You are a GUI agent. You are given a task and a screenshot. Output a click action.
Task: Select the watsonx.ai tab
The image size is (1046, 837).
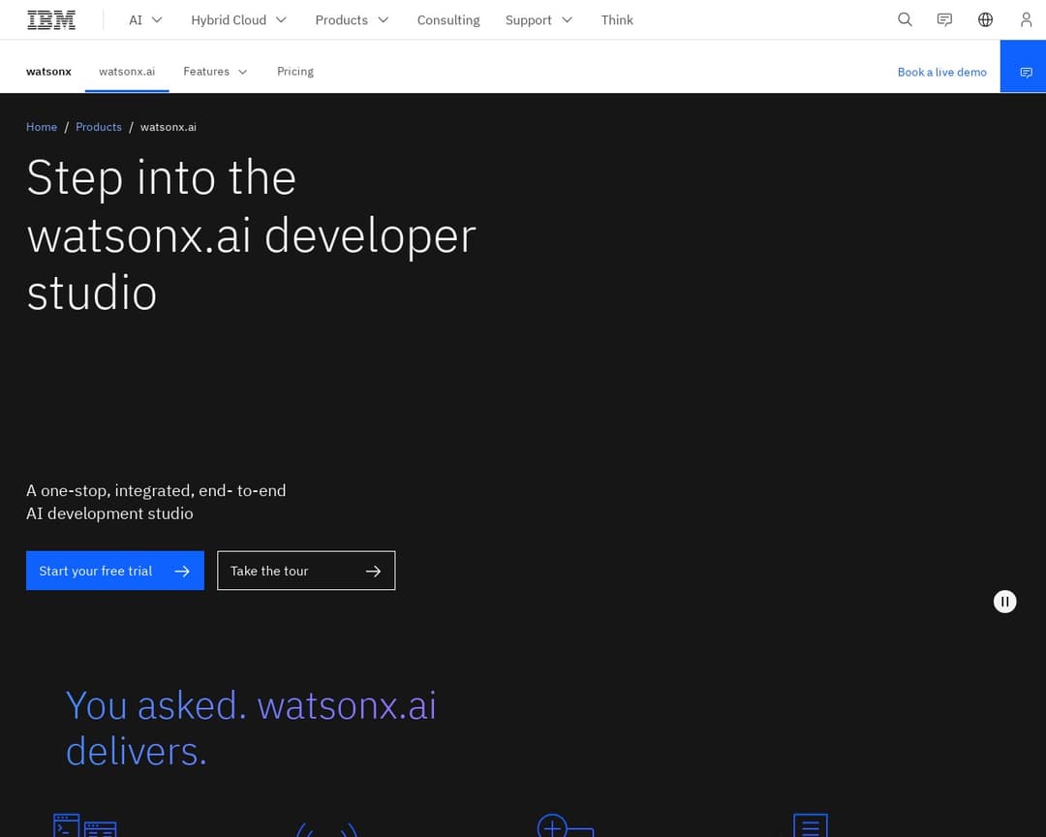point(127,72)
